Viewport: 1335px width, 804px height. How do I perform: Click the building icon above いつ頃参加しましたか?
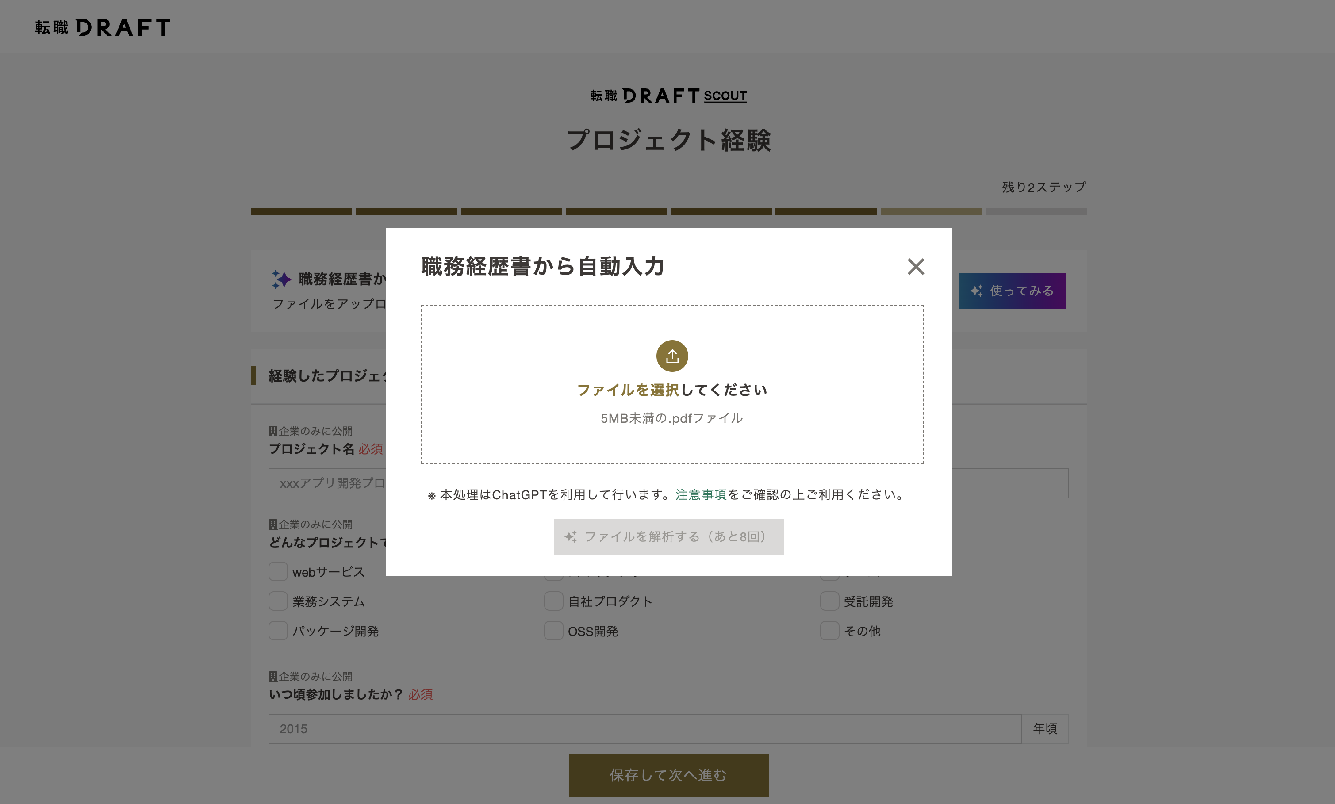click(273, 677)
